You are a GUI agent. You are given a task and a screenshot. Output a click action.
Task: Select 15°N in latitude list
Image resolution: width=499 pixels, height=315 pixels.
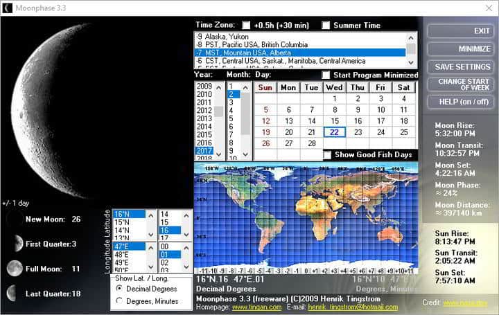130,222
